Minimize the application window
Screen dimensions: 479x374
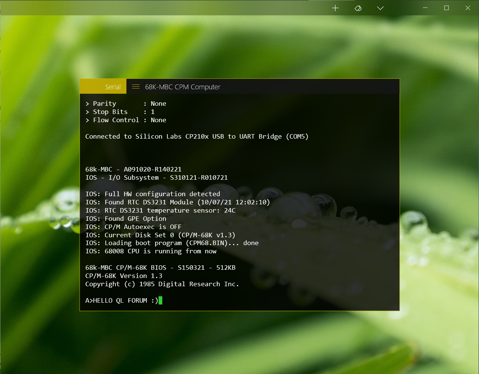point(425,8)
